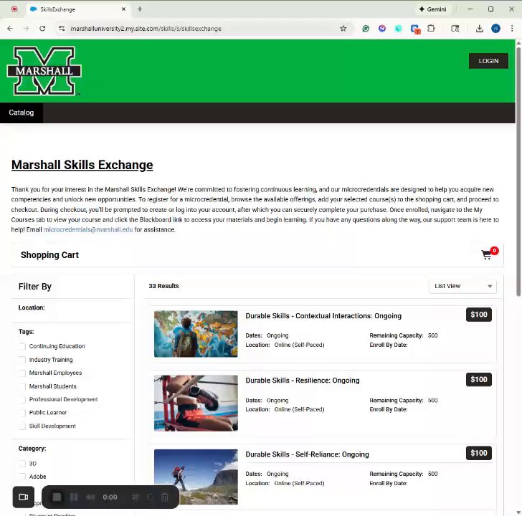Click the boxer course thumbnail

(196, 403)
